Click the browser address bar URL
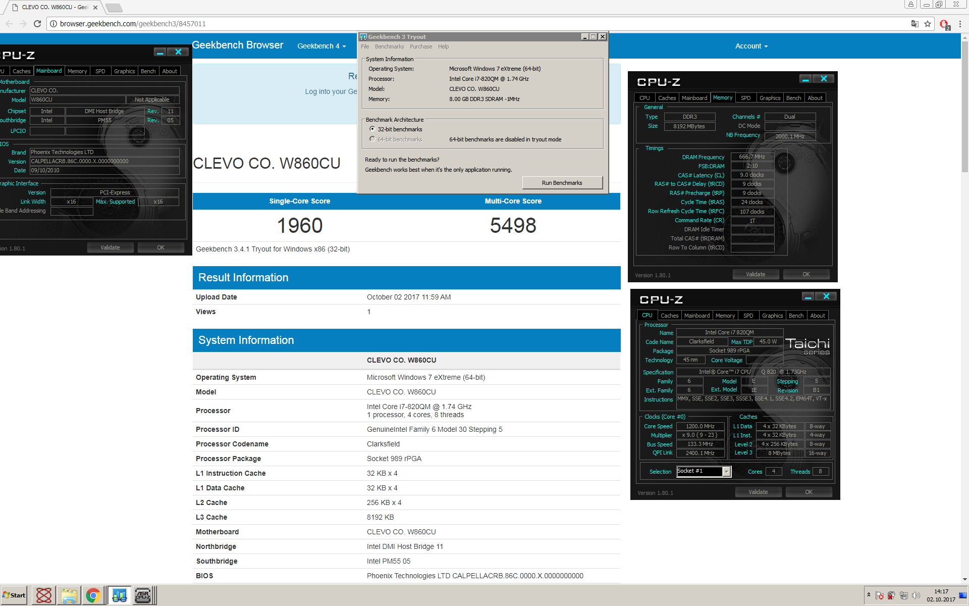The image size is (969, 606). pos(133,24)
